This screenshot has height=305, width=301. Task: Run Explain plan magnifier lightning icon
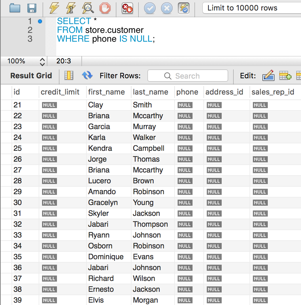coord(88,8)
